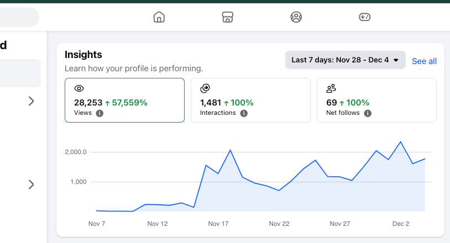Click the reactions icon above 1,481
The width and height of the screenshot is (450, 243).
click(x=205, y=88)
